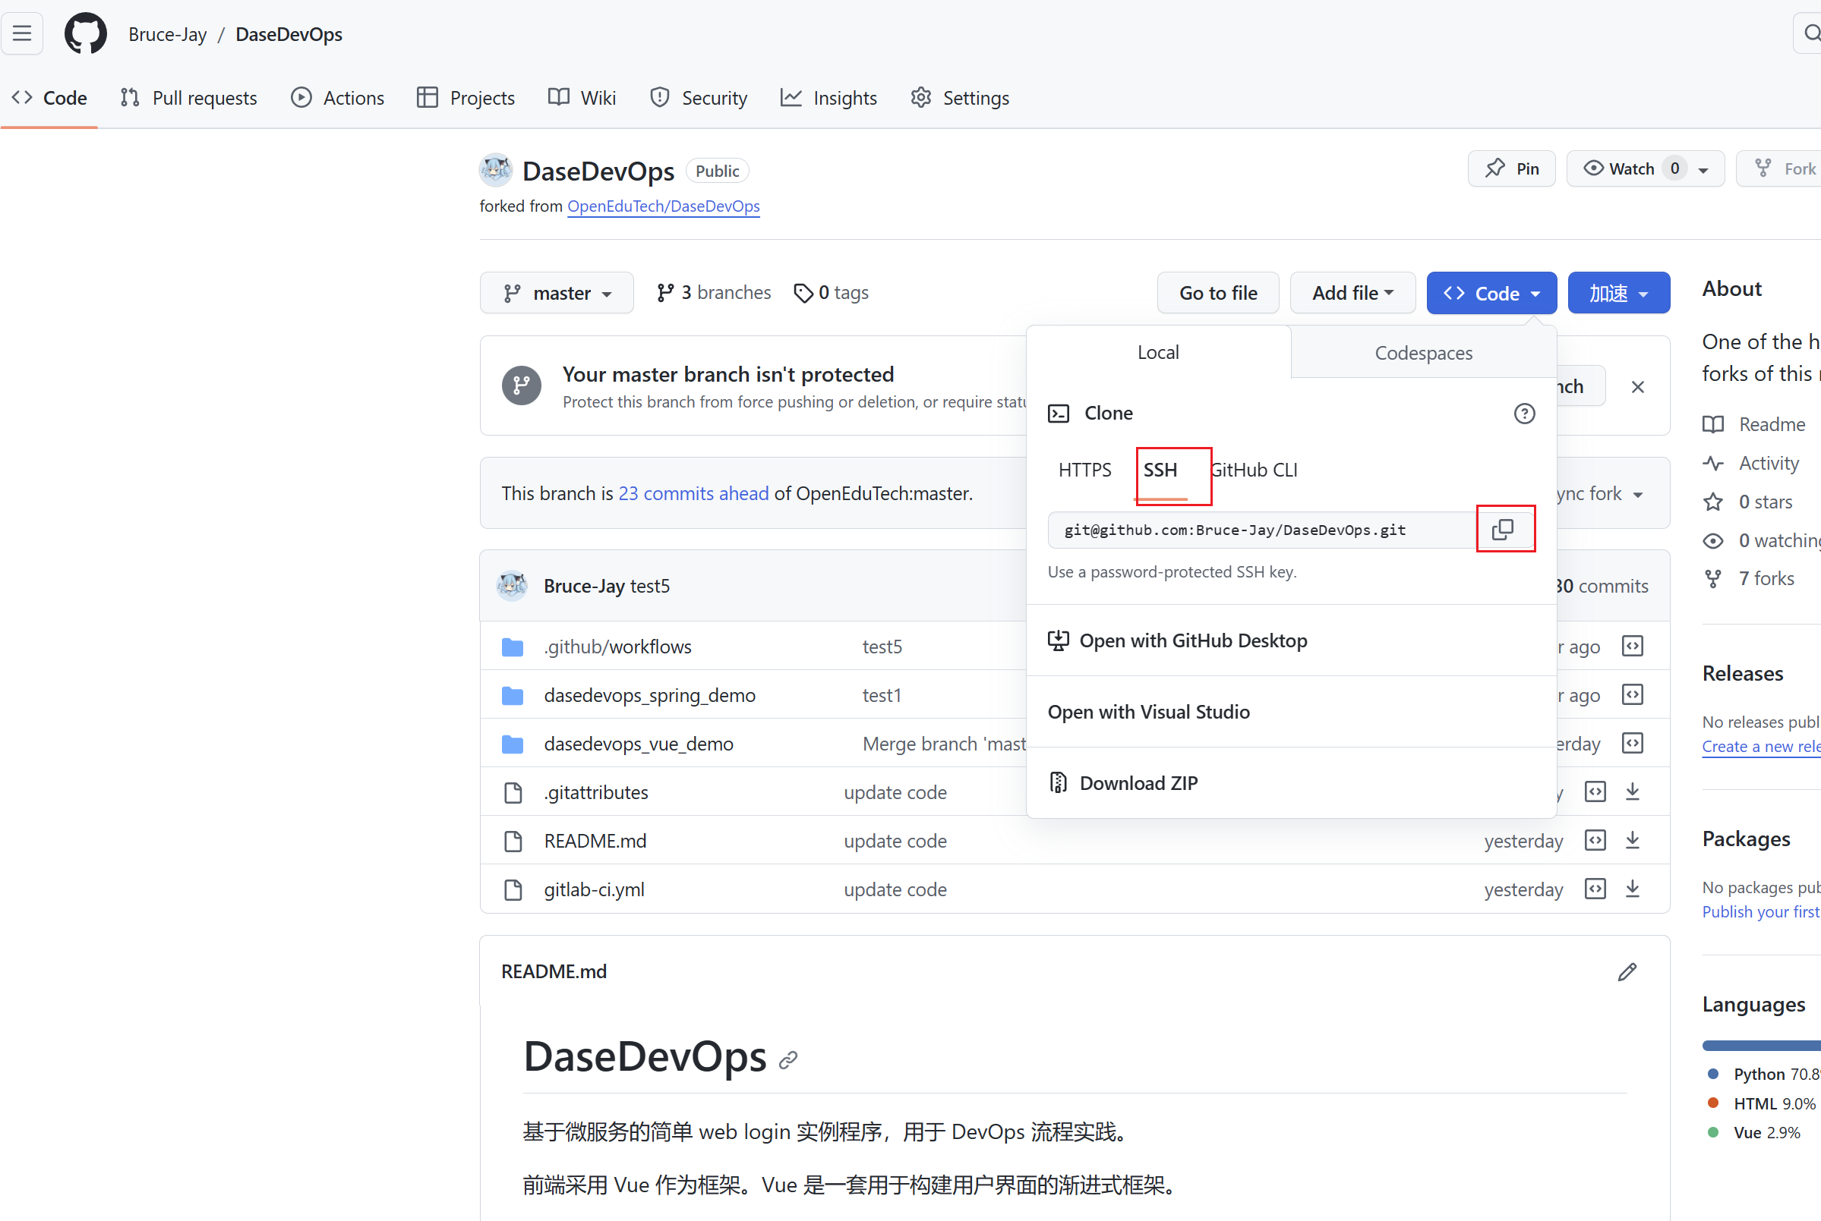Edit README.md with the pencil icon

(1627, 972)
